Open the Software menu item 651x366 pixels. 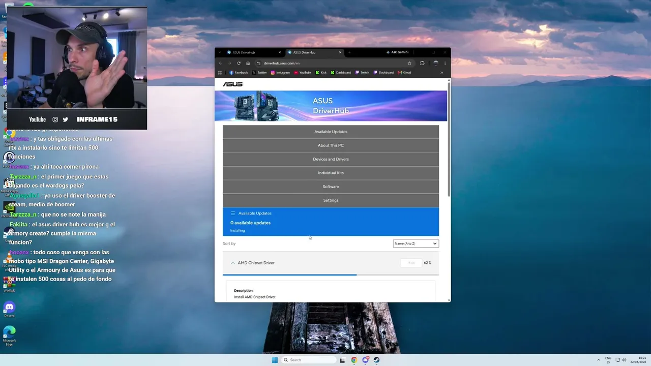[x=331, y=187]
